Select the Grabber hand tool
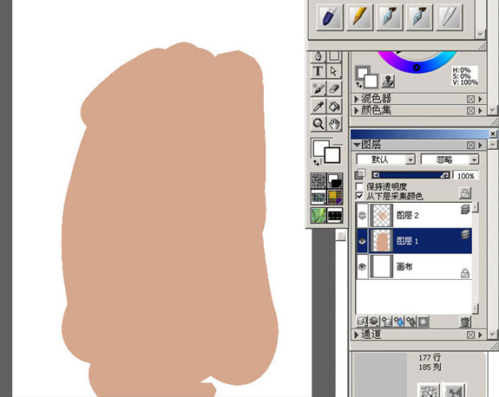Screen dimensions: 499x397 coord(334,124)
